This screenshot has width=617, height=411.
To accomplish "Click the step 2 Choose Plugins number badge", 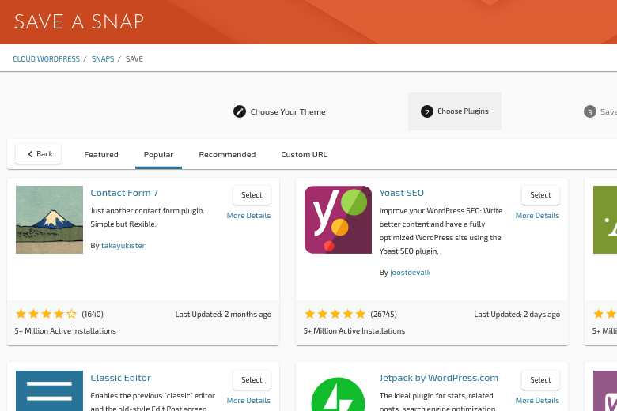I will click(x=427, y=111).
